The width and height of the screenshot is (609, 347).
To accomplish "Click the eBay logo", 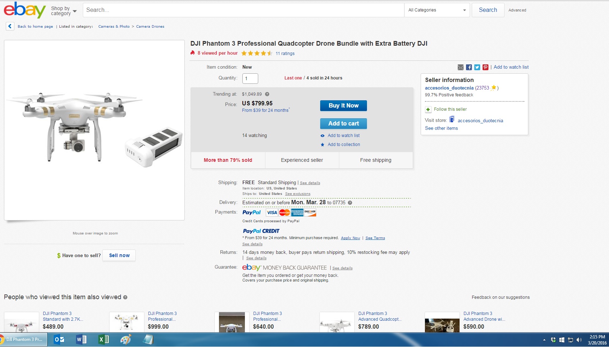I will pos(24,10).
